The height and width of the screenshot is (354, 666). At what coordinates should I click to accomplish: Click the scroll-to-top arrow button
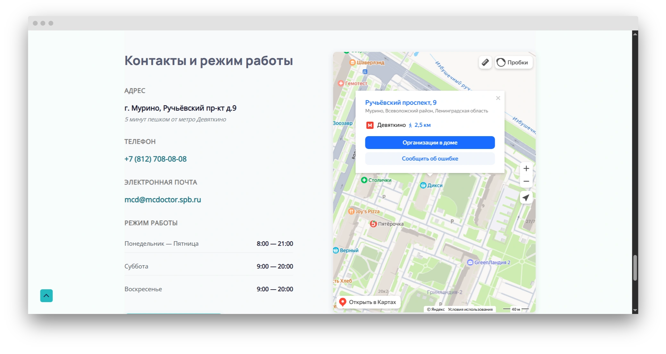pos(46,296)
